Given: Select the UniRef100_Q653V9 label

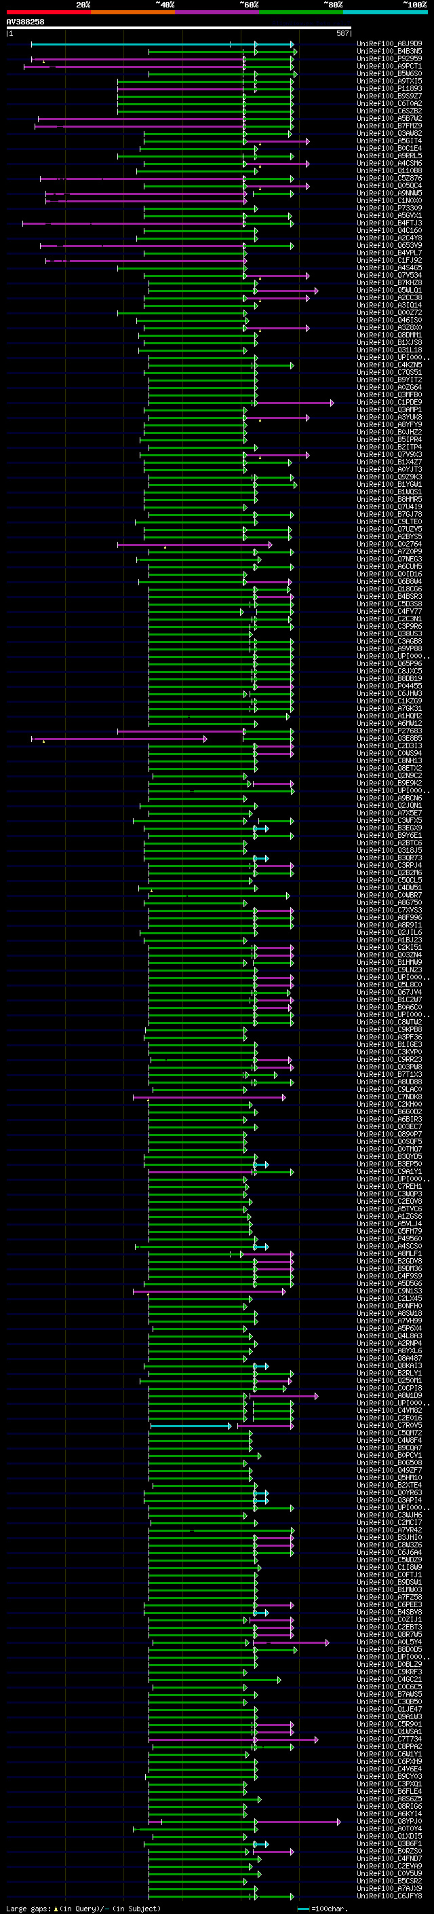Looking at the screenshot, I should coord(389,245).
